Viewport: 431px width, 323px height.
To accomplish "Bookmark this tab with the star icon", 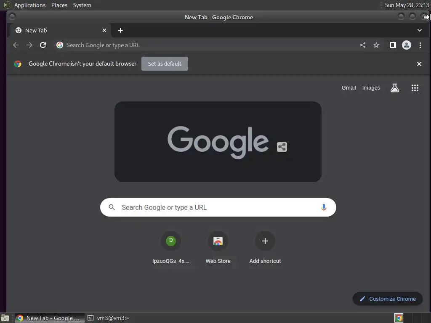I will [376, 45].
